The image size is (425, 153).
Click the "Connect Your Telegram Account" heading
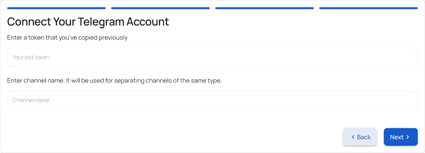(88, 22)
